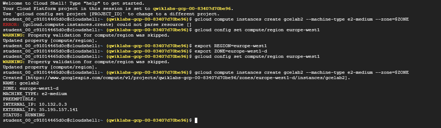Click the MACHINE_TYPE: e2-medium line
Viewport: 441px width, 128px height.
pyautogui.click(x=35, y=94)
